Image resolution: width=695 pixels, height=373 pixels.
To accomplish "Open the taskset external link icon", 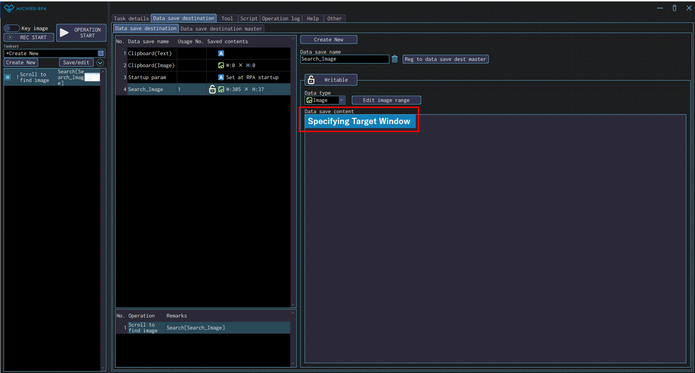I will 101,53.
